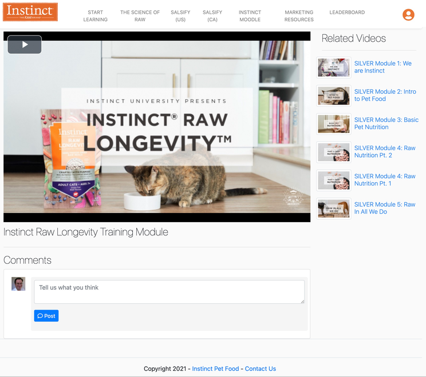Follow the Instinct Pet Food footer link
Screen dimensions: 426x377
point(215,368)
